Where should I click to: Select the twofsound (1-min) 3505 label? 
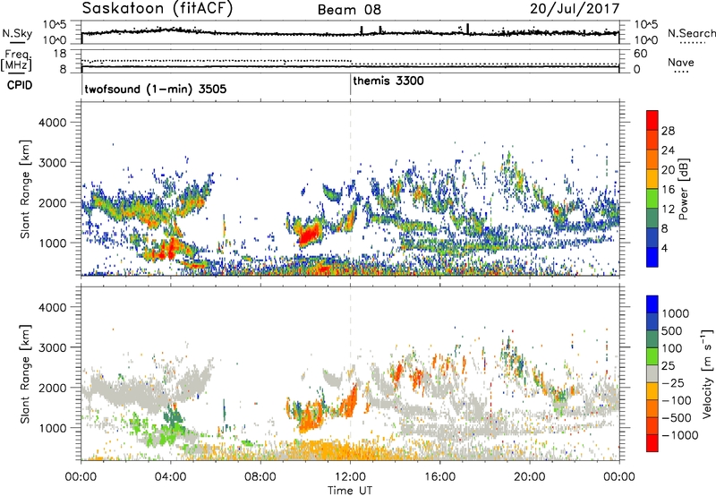tap(155, 89)
